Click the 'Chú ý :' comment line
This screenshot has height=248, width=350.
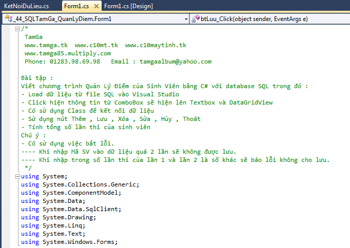click(x=33, y=135)
